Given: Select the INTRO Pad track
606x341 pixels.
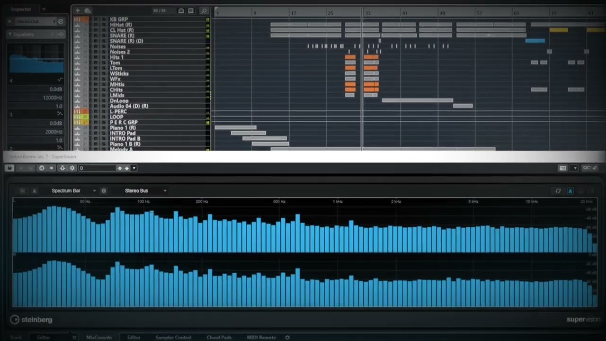Looking at the screenshot, I should coord(123,133).
